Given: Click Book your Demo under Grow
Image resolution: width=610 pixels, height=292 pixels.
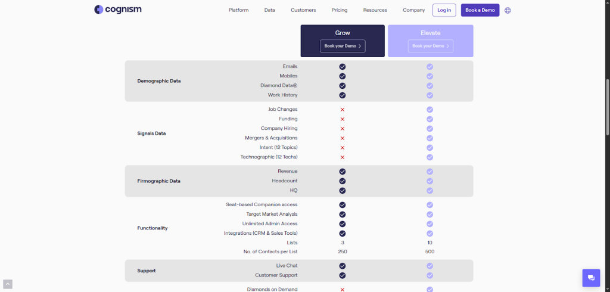Looking at the screenshot, I should pyautogui.click(x=343, y=46).
